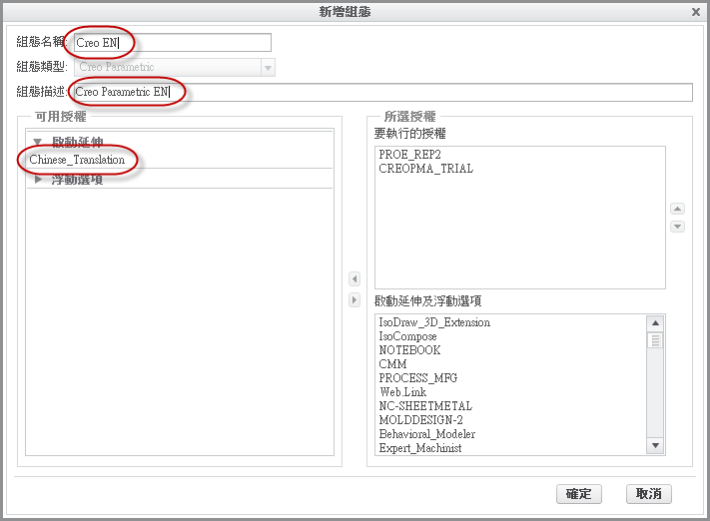710x521 pixels.
Task: Click scroll down arrow of options list
Action: click(655, 445)
